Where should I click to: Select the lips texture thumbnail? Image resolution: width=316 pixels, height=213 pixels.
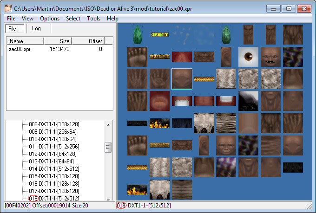(x=159, y=101)
